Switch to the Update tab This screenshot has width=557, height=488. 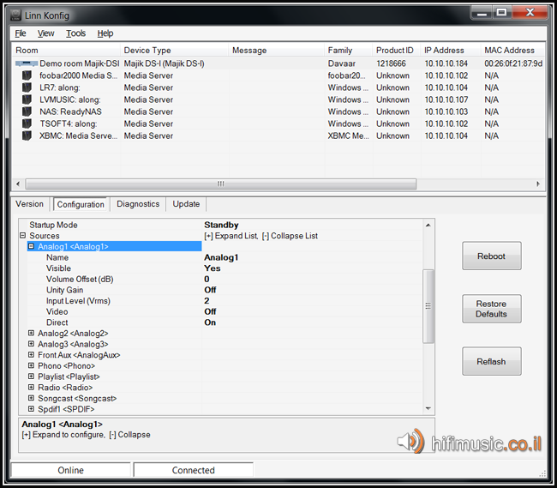point(186,204)
